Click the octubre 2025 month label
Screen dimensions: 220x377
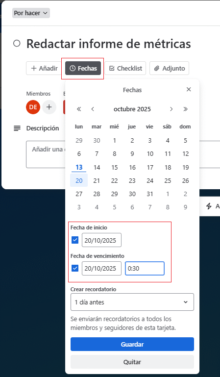coord(132,109)
